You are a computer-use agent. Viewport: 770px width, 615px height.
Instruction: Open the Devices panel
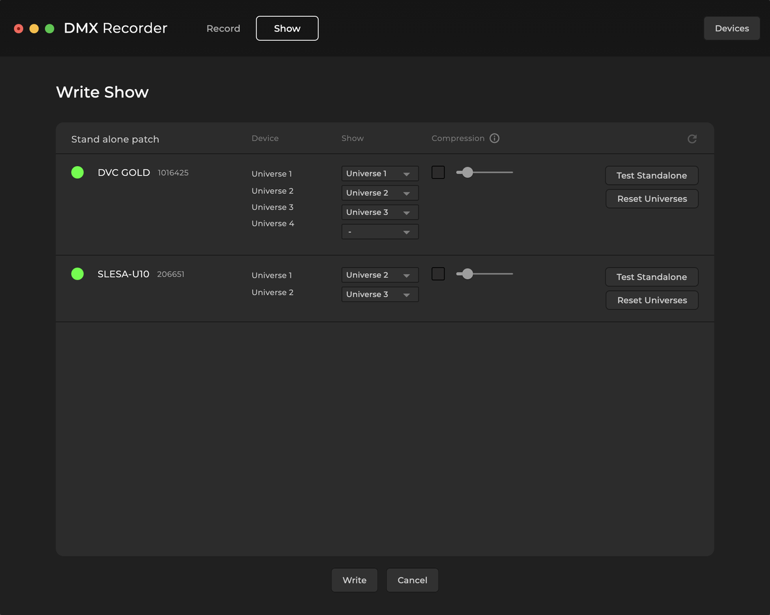(x=732, y=28)
